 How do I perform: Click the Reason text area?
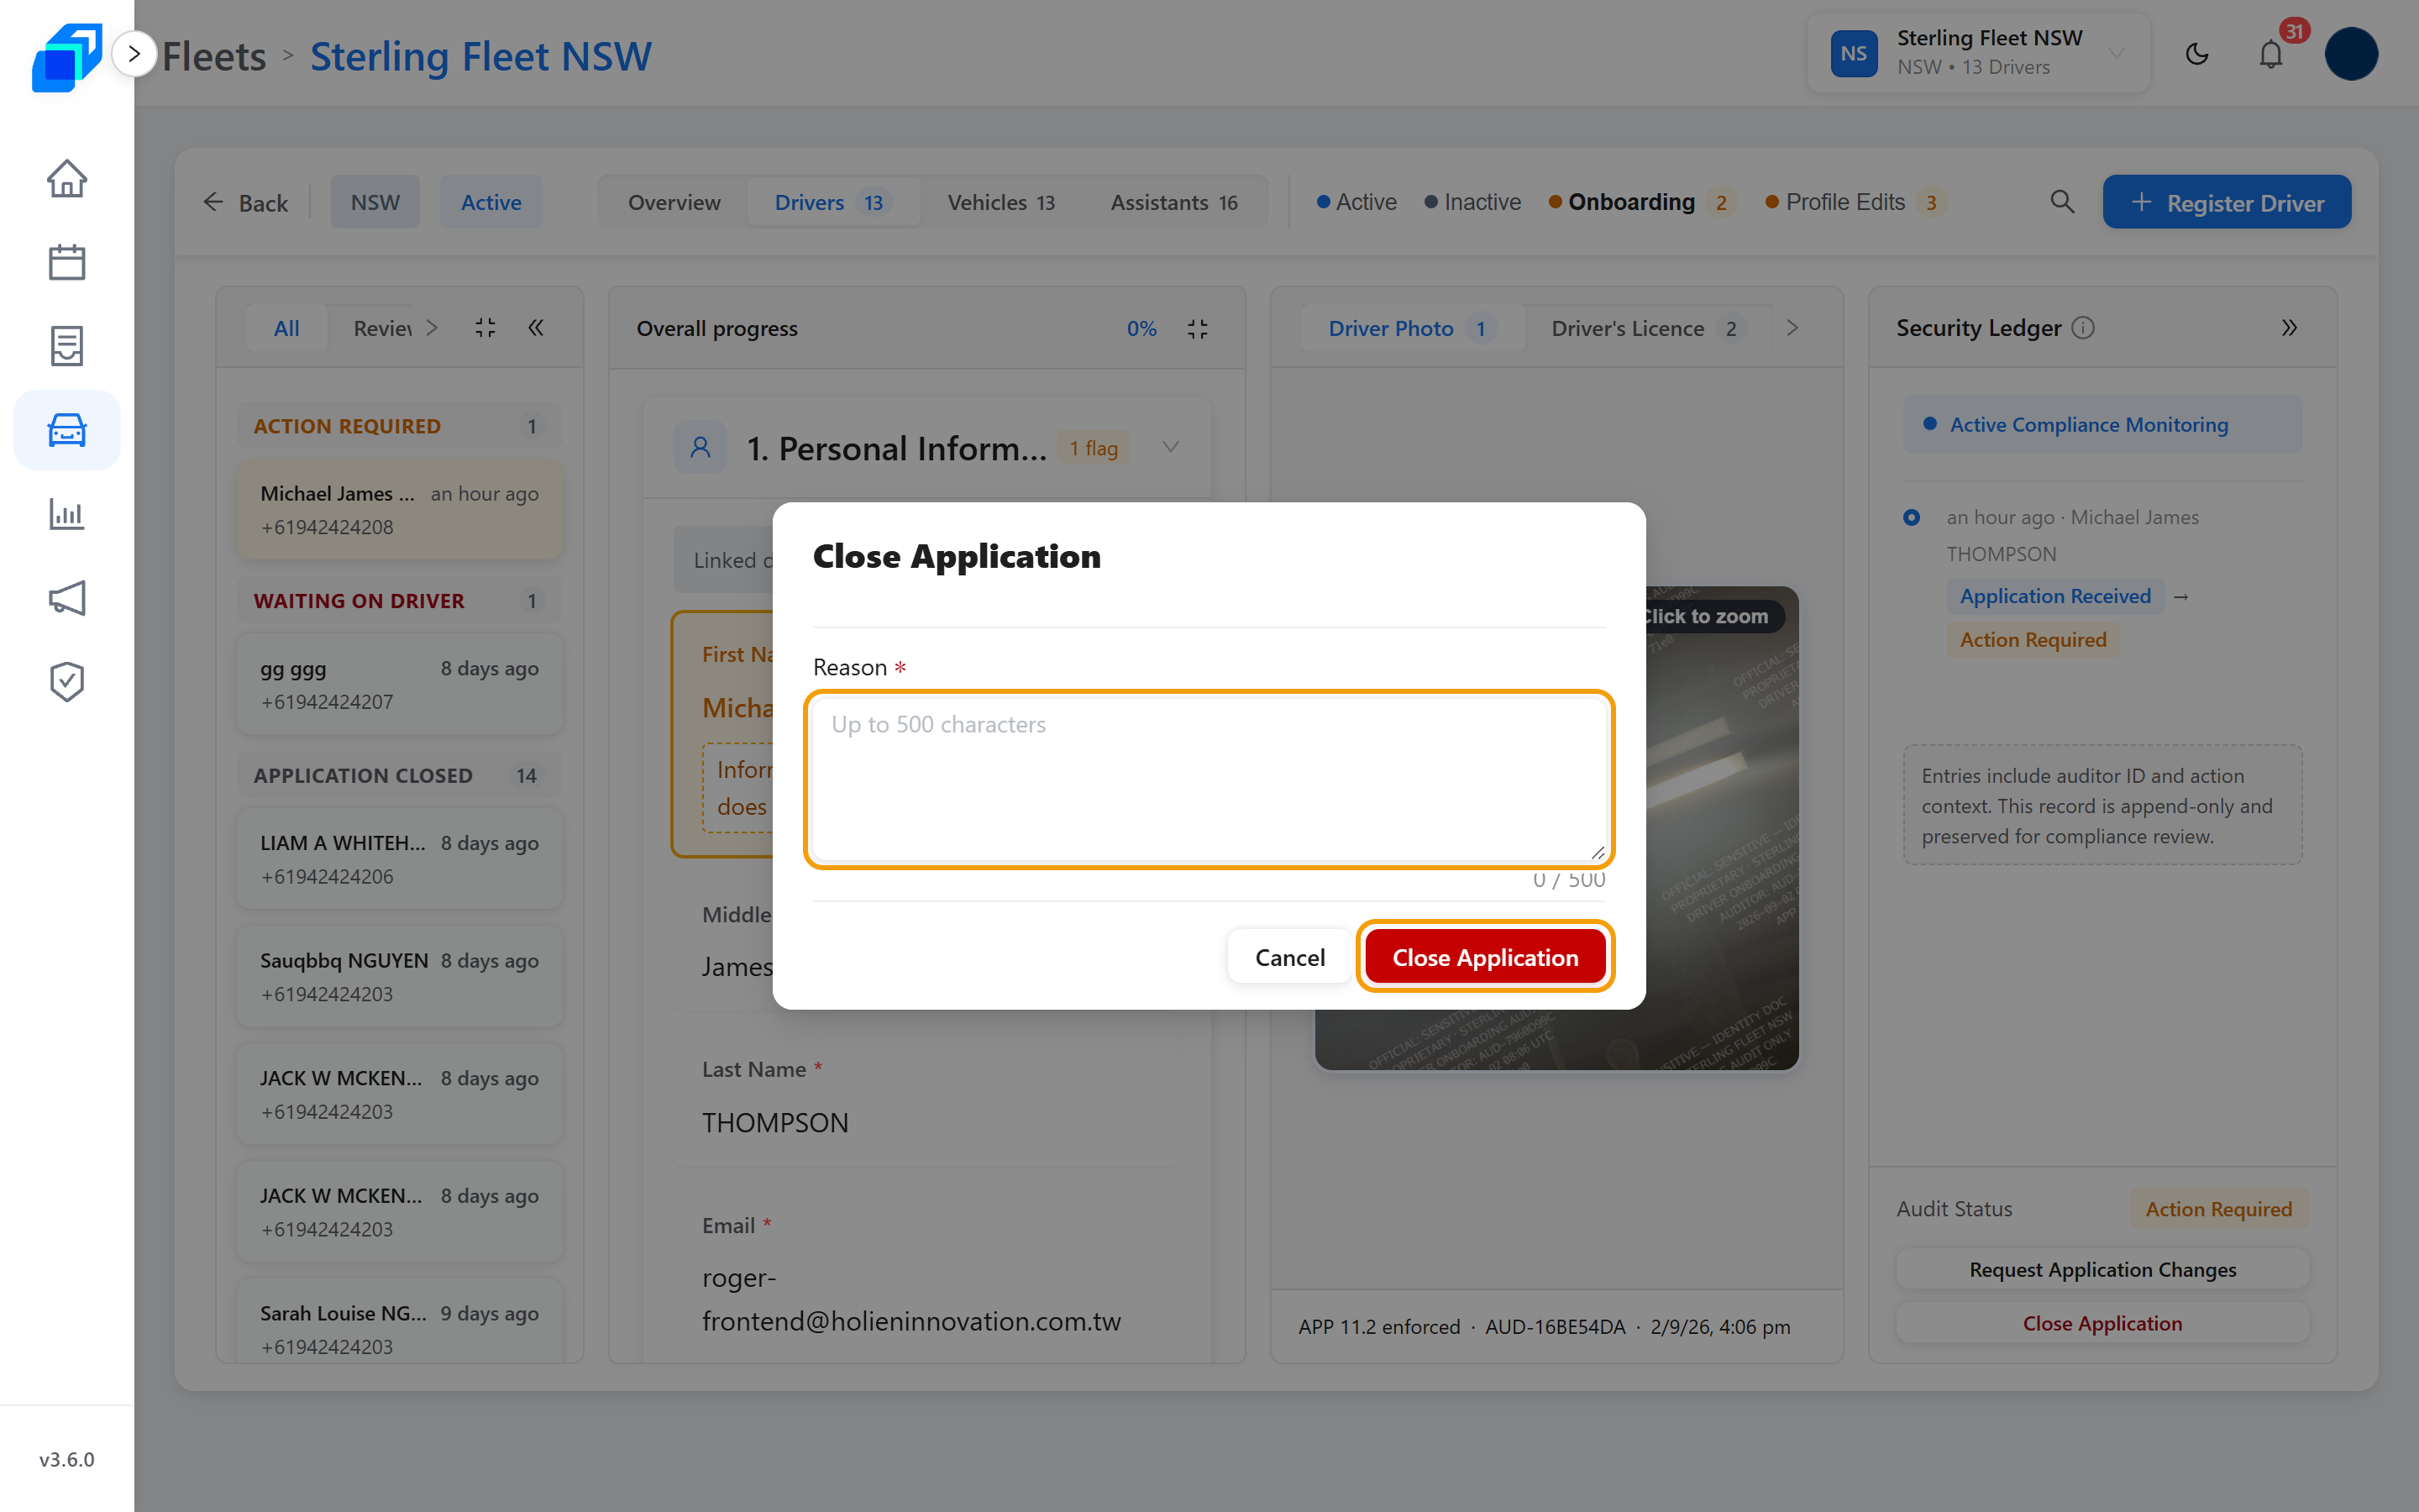pyautogui.click(x=1209, y=778)
